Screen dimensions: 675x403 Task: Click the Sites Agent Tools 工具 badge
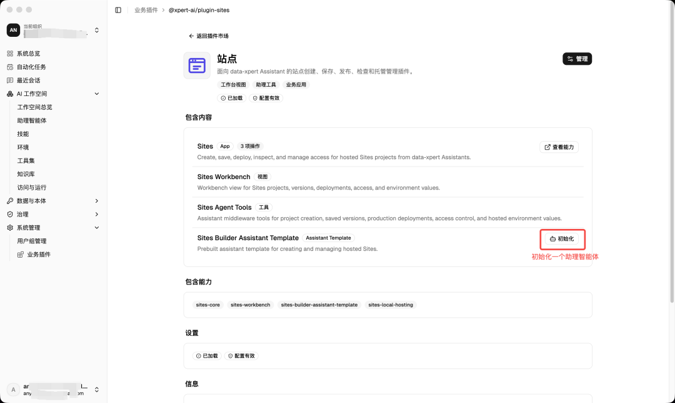[x=264, y=207]
